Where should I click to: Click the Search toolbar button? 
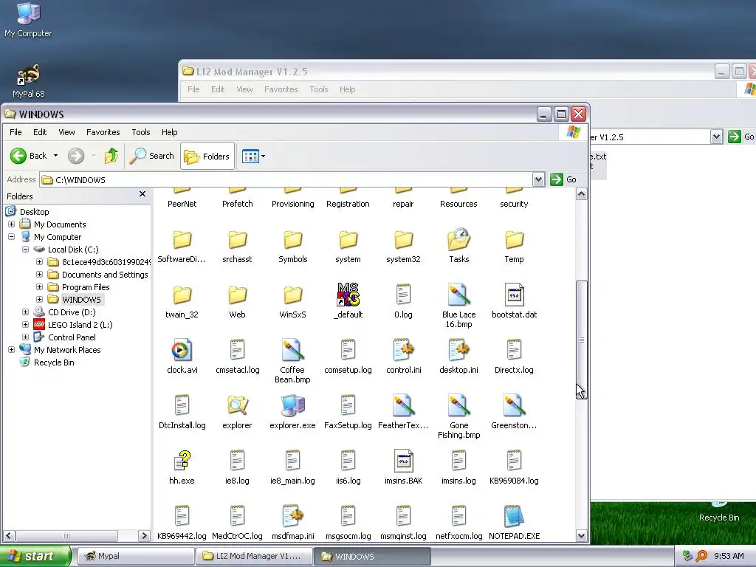[152, 156]
